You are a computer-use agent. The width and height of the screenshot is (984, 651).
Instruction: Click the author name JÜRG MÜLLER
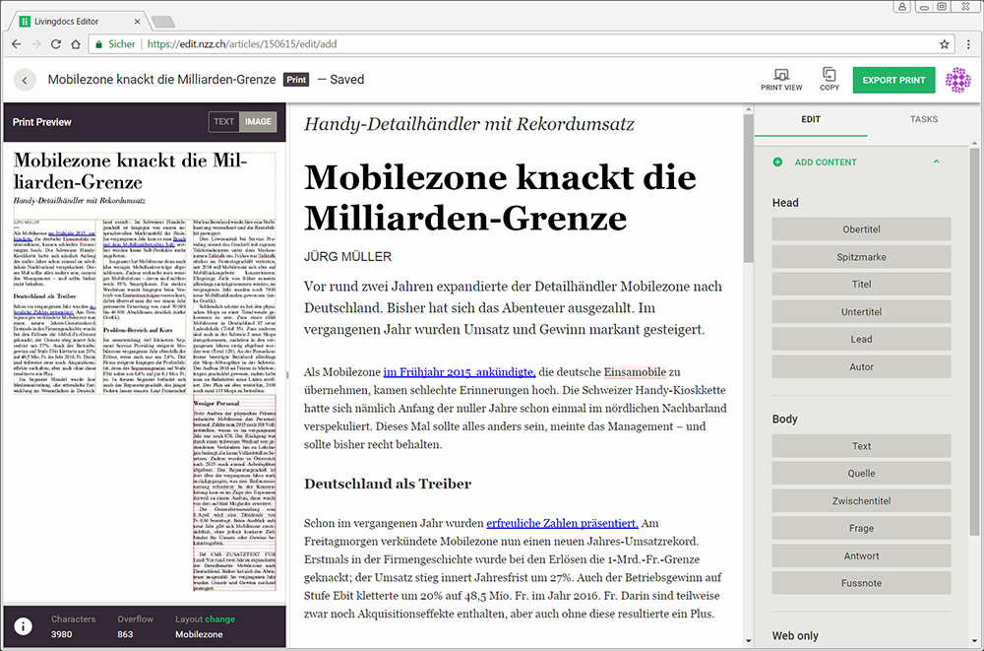(x=347, y=256)
